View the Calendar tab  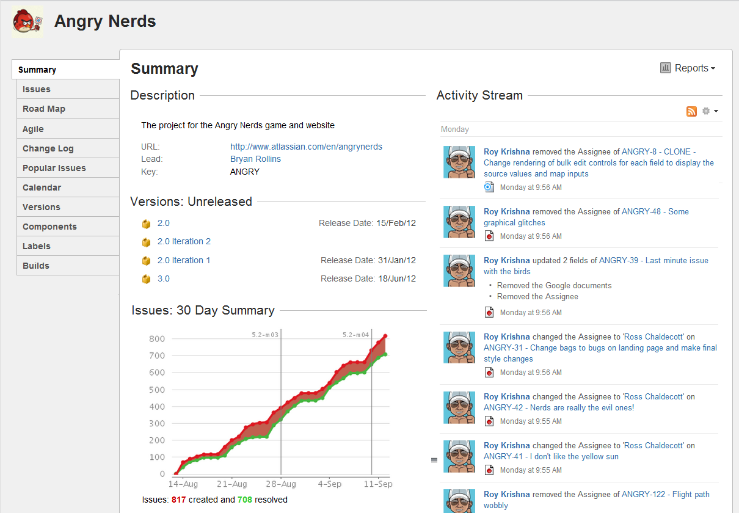(x=68, y=187)
